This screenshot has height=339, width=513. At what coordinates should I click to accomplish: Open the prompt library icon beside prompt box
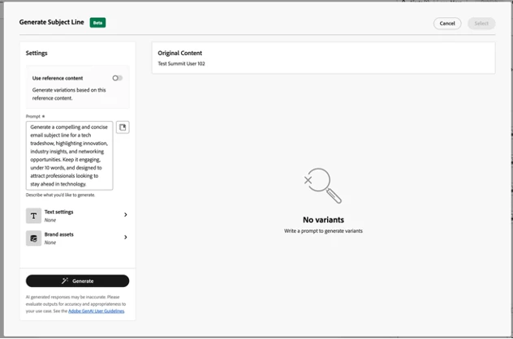pyautogui.click(x=123, y=127)
